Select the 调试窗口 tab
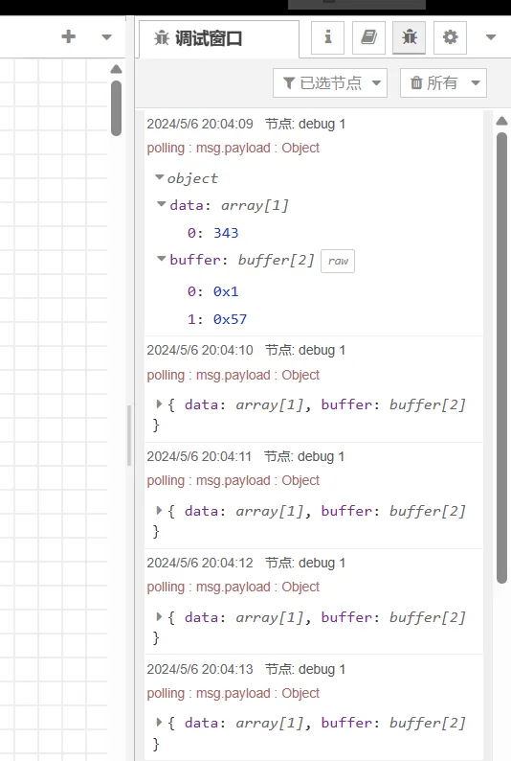This screenshot has width=511, height=761. click(219, 38)
